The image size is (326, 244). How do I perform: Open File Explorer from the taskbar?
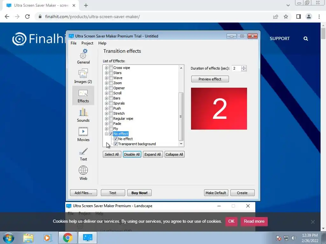(28, 238)
